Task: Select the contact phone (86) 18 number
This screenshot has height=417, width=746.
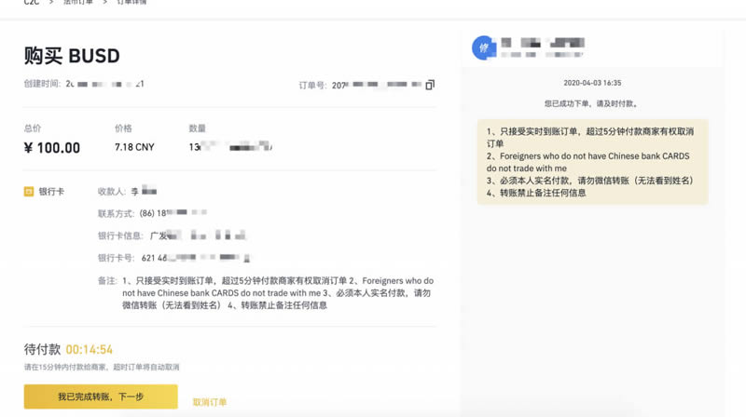Action: click(173, 213)
